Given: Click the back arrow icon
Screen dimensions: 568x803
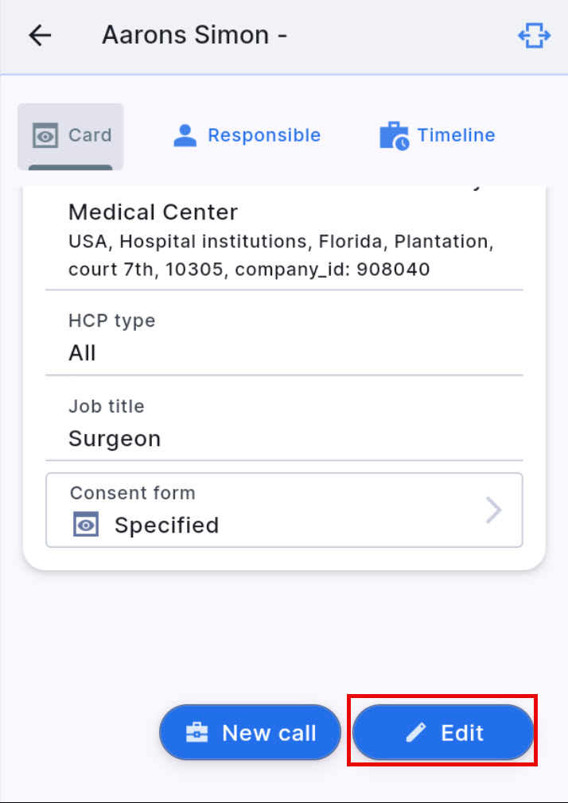Looking at the screenshot, I should click(40, 36).
